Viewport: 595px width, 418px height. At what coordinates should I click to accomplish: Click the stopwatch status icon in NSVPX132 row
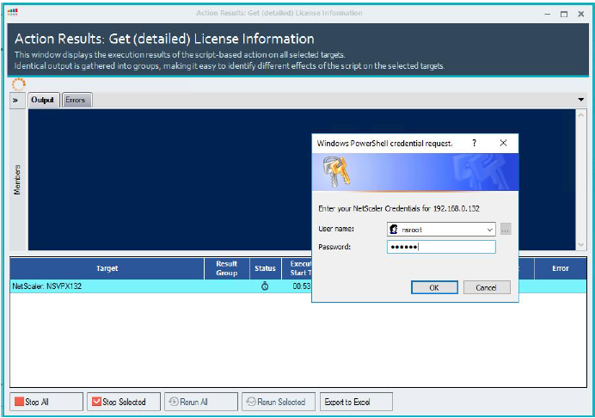265,286
